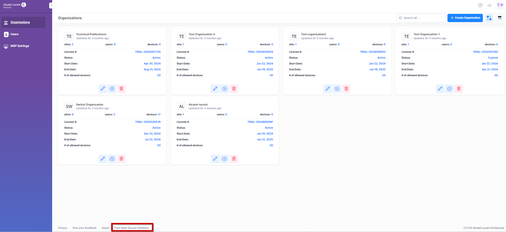
Task: View Test organization2 via eye icon
Action: coord(337,89)
